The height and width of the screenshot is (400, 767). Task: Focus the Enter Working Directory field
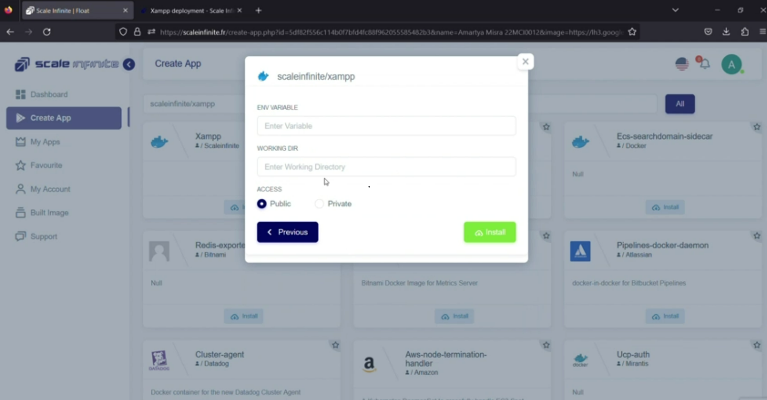pos(386,167)
